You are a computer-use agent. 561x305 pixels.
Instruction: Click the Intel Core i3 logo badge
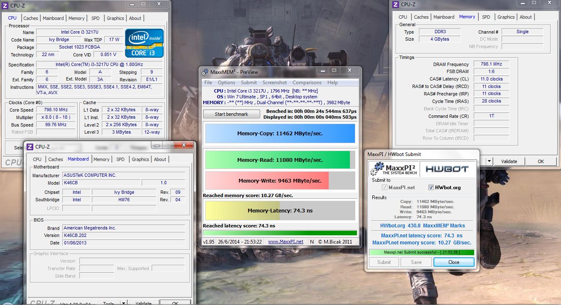[x=144, y=43]
